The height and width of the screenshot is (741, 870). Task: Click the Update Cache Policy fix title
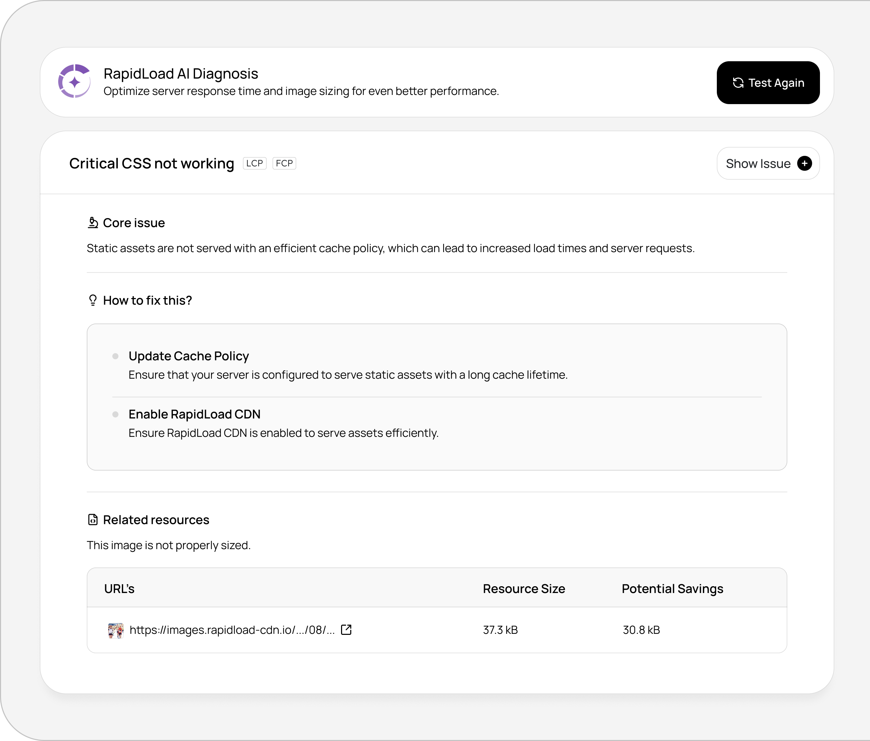[189, 356]
